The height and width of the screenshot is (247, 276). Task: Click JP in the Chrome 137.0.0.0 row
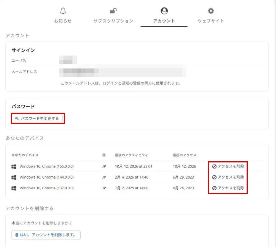pos(104,188)
